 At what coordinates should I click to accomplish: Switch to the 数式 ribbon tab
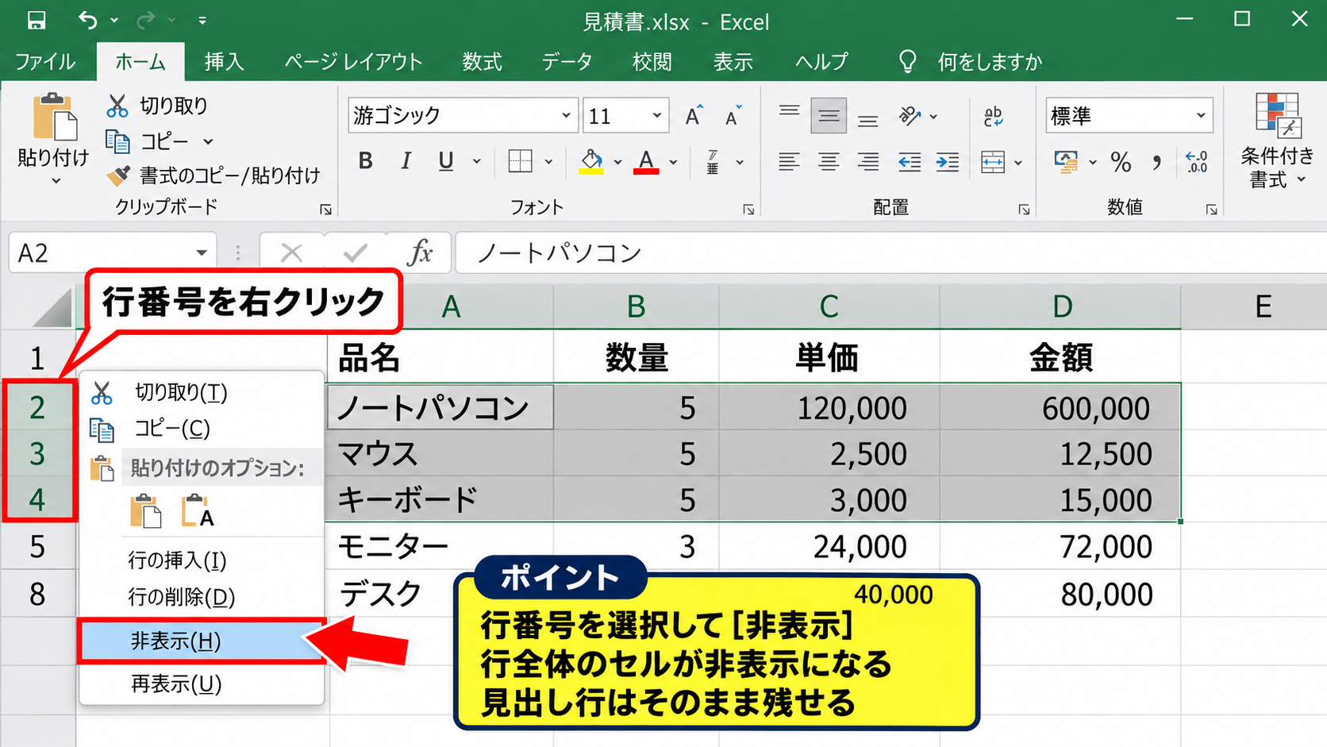coord(483,62)
